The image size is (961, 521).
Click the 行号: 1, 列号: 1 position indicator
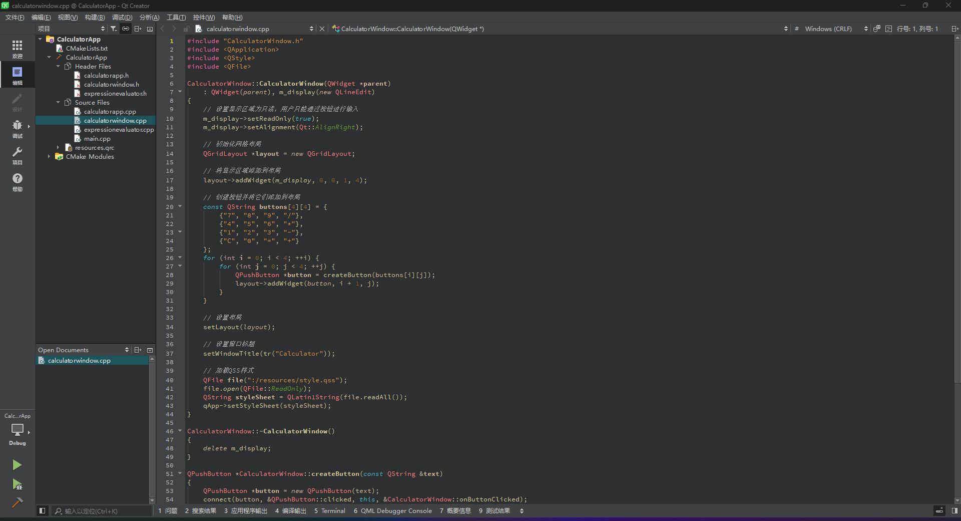(x=917, y=29)
